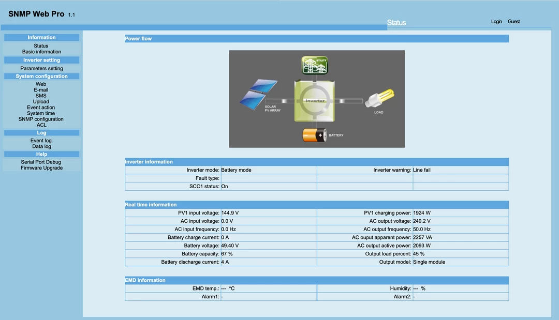Screen dimensions: 559x320
Task: Click the Utility grid icon in power flow diagram
Action: [314, 64]
